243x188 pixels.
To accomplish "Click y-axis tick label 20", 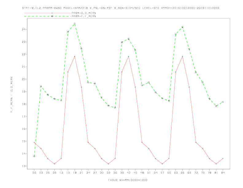I will pos(24,79).
